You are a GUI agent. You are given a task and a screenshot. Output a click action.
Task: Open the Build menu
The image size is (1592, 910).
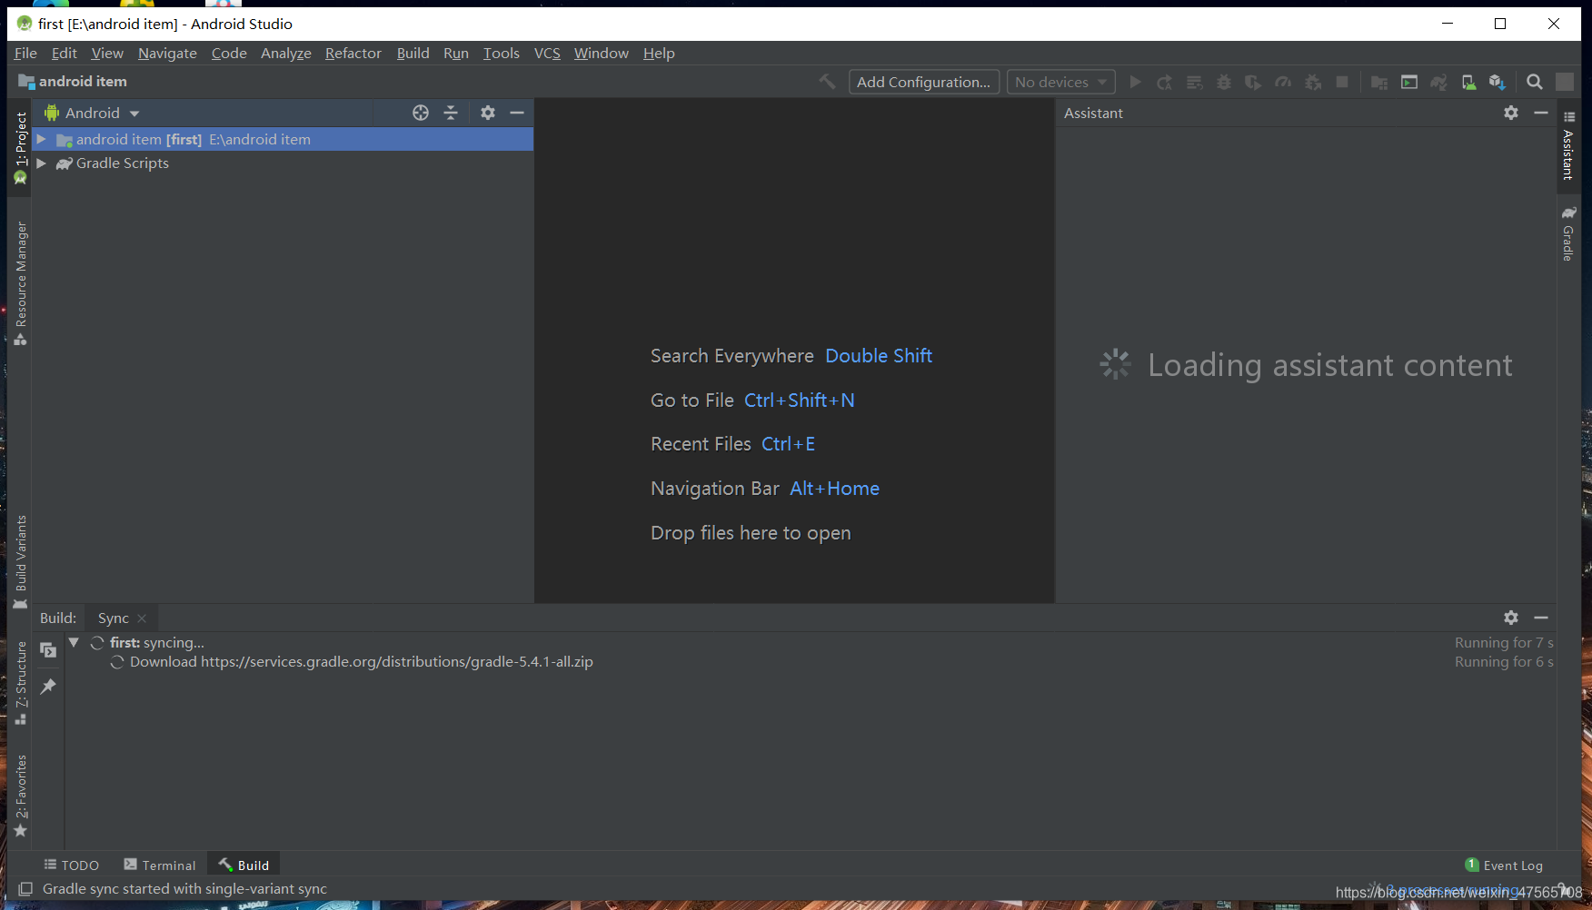click(413, 53)
